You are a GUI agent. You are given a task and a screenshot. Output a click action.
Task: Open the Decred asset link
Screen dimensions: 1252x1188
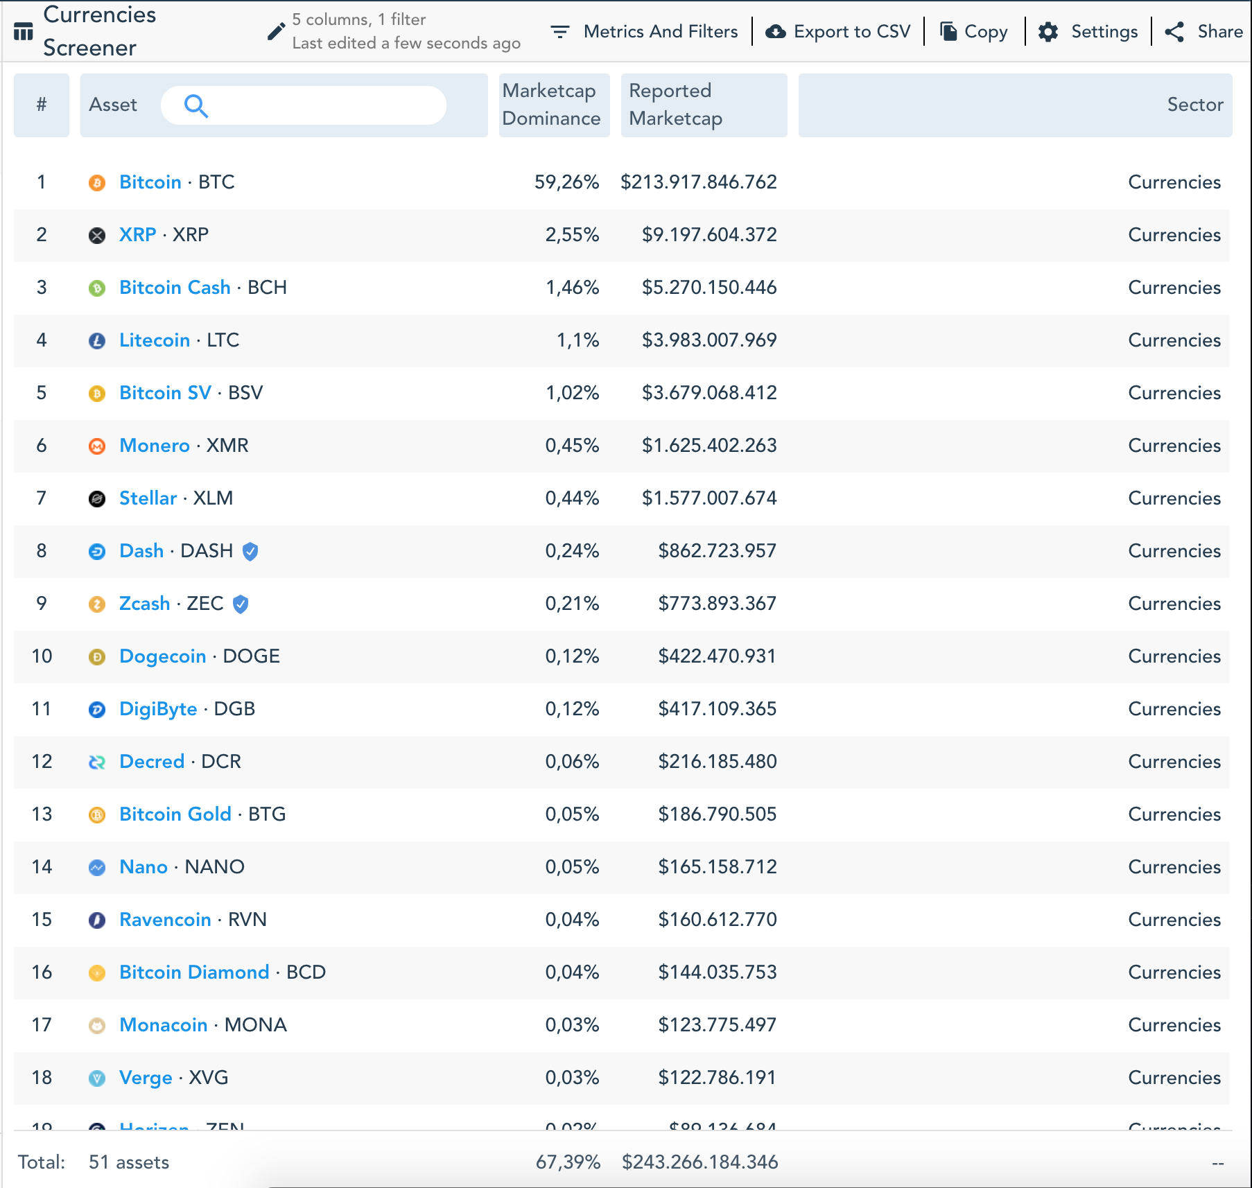click(x=152, y=762)
